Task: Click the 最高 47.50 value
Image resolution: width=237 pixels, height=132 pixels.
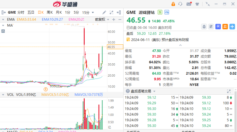Action: pyautogui.click(x=156, y=51)
